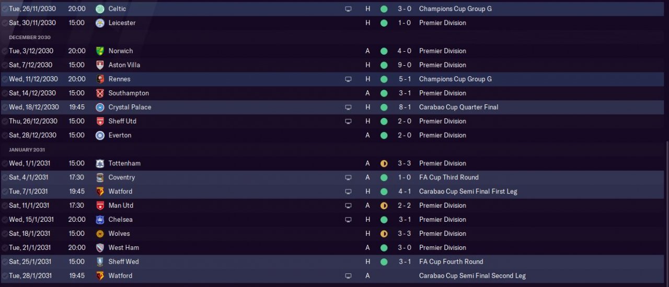Open Carabao Cup Semi Final Second Leg link
This screenshot has height=287, width=669.
472,276
